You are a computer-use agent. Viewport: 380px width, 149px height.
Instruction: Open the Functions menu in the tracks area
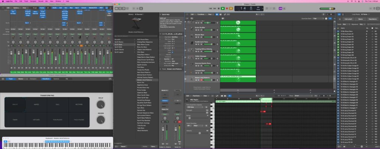tap(201, 14)
